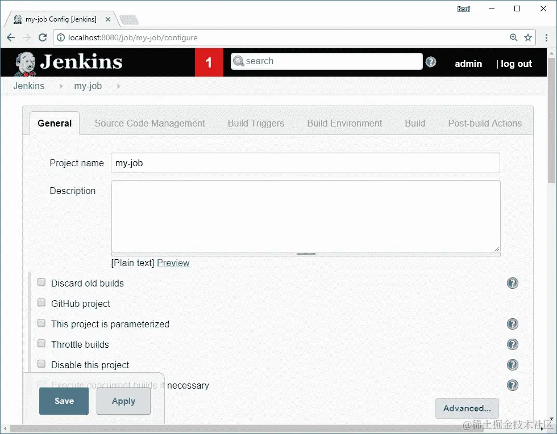This screenshot has height=434, width=557.
Task: Go to the Build tab
Action: (x=415, y=124)
